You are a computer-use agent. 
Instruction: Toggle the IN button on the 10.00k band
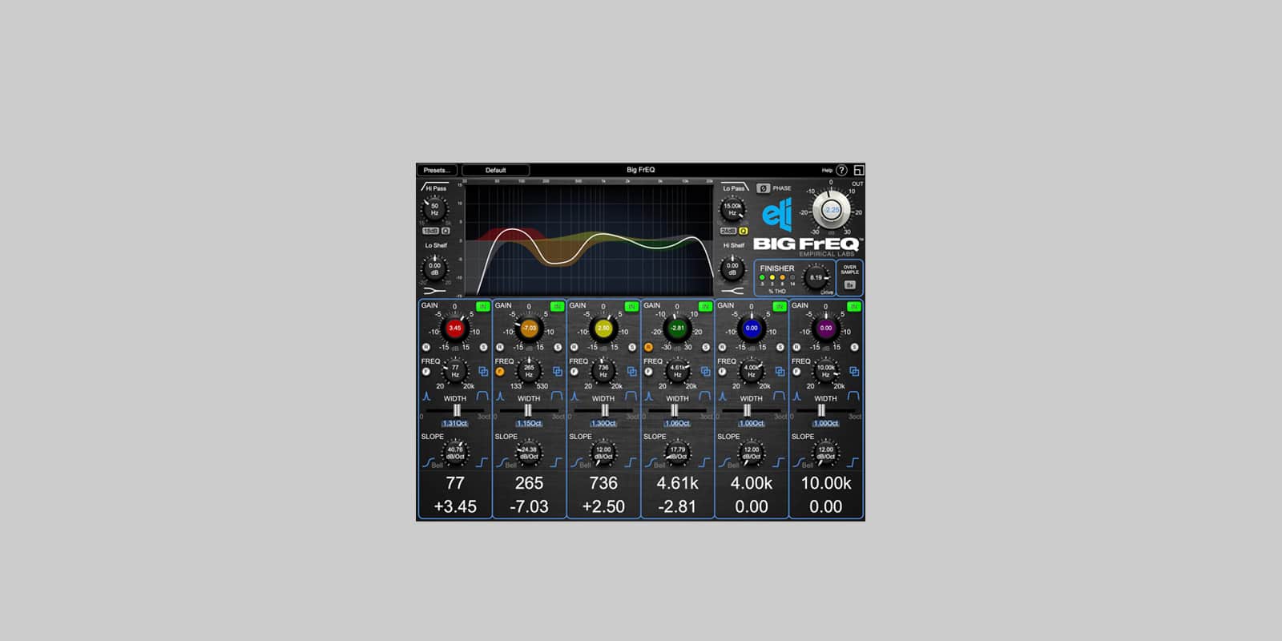854,306
